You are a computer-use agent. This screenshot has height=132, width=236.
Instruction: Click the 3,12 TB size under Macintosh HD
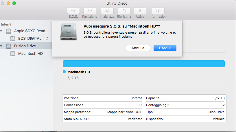click(73, 78)
